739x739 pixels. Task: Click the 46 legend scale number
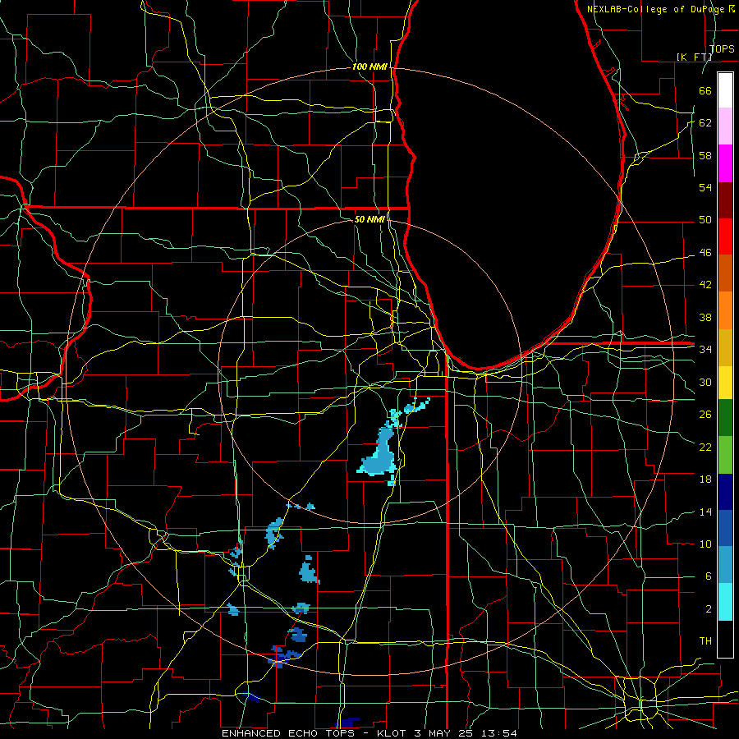tap(705, 253)
